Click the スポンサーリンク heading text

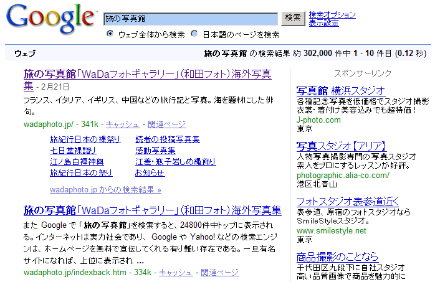point(363,73)
